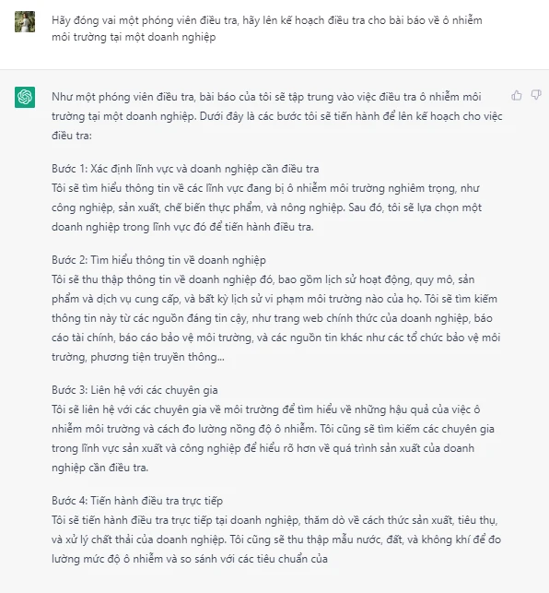Click the line 'Tôi sẽ thu thập thông tin'
The image size is (549, 593).
tap(263, 279)
